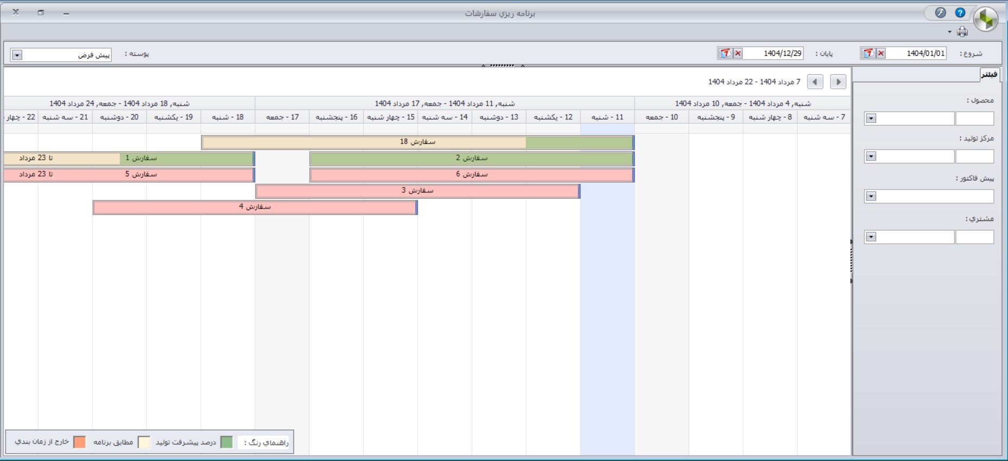Viewport: 1008px width, 461px height.
Task: Clear the پایان date with red X
Action: pyautogui.click(x=738, y=53)
